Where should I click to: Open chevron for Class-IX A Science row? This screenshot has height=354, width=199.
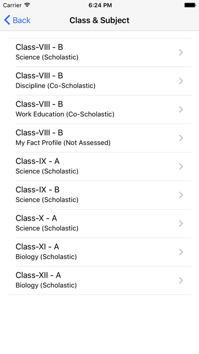(x=181, y=166)
